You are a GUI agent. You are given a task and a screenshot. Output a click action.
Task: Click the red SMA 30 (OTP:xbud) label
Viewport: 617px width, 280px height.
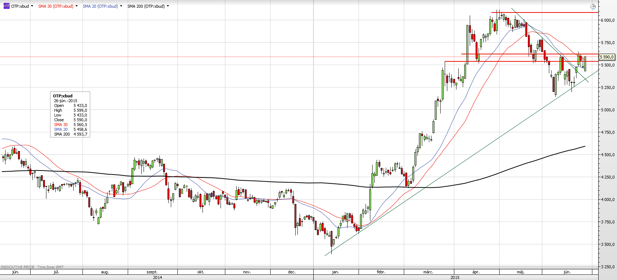56,6
